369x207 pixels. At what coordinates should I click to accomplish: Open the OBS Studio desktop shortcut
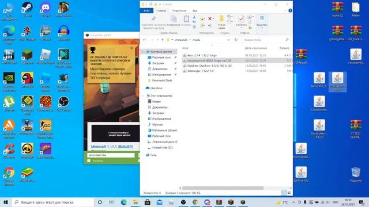(x=64, y=103)
